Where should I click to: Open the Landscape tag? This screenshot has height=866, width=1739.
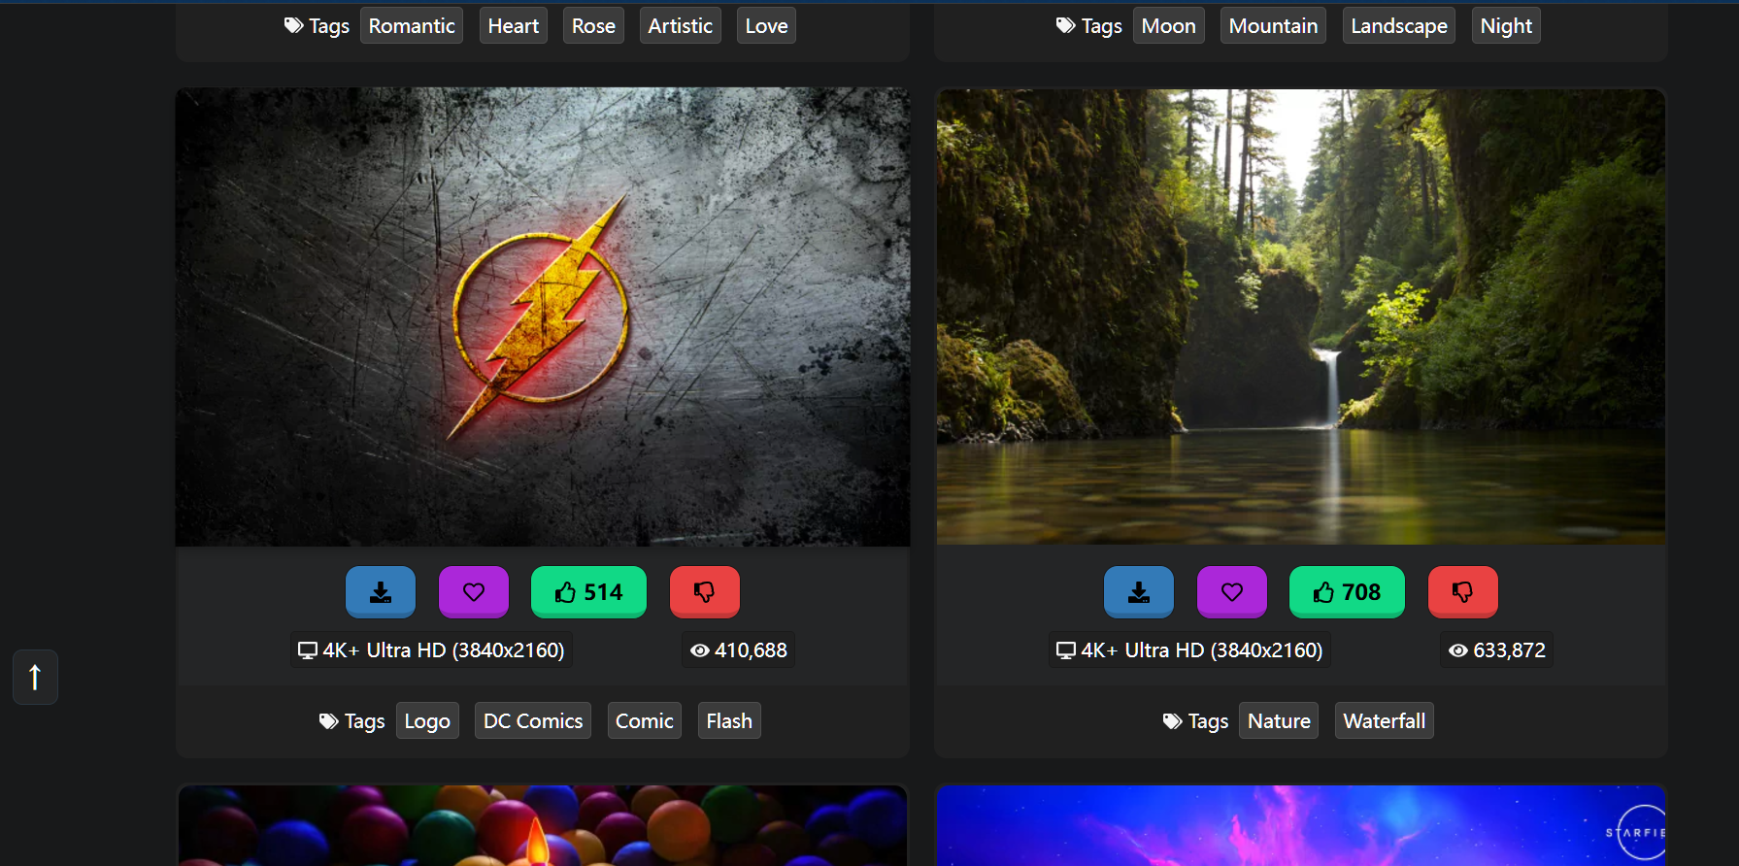pyautogui.click(x=1399, y=26)
